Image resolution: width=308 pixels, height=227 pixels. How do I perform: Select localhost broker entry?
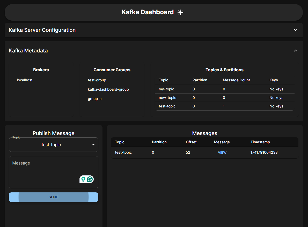[25, 80]
